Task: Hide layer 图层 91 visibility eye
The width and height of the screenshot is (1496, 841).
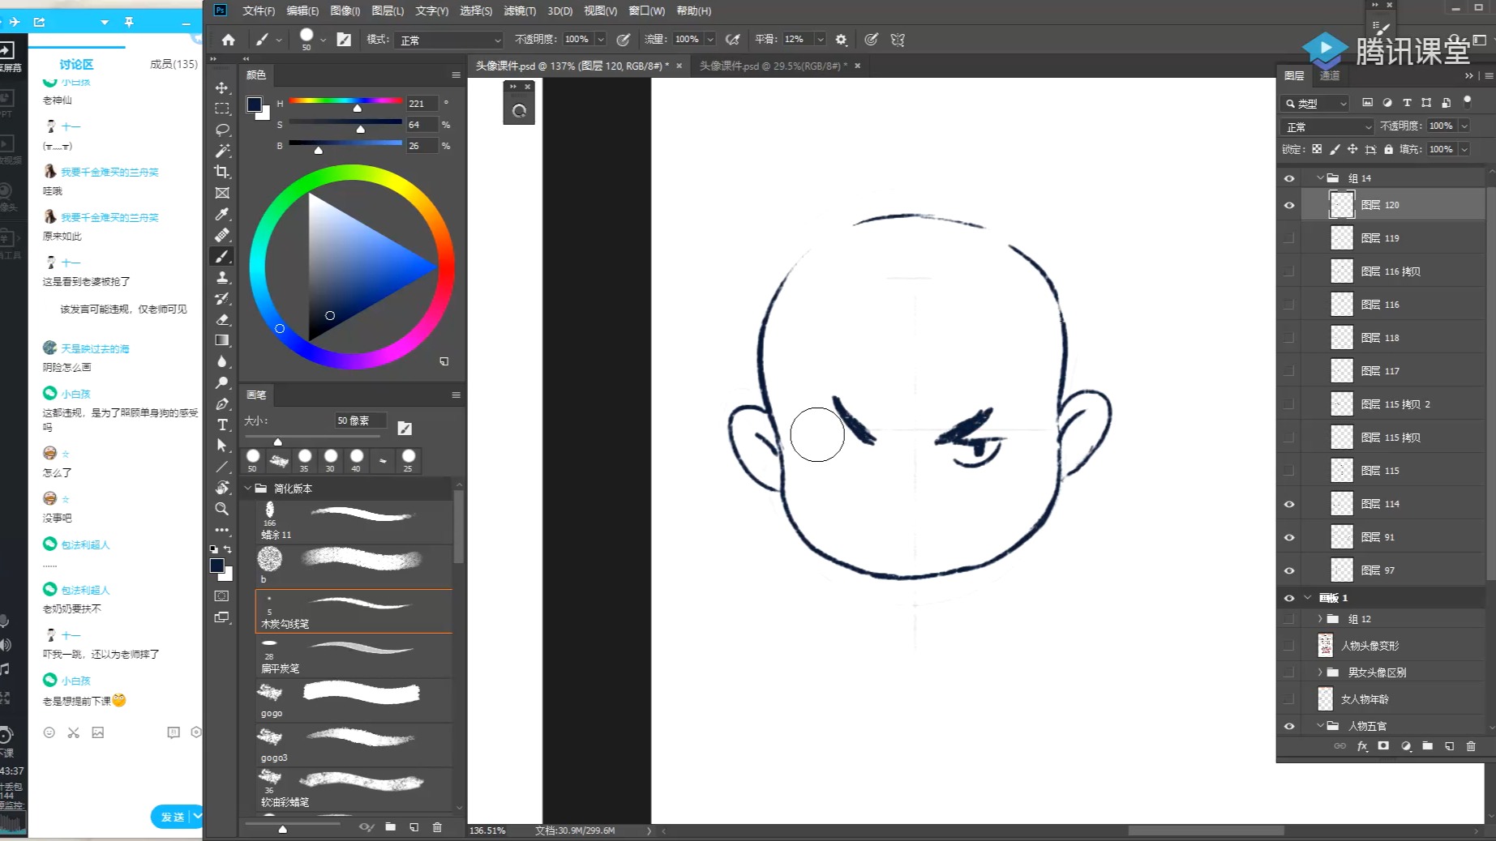Action: coord(1289,537)
